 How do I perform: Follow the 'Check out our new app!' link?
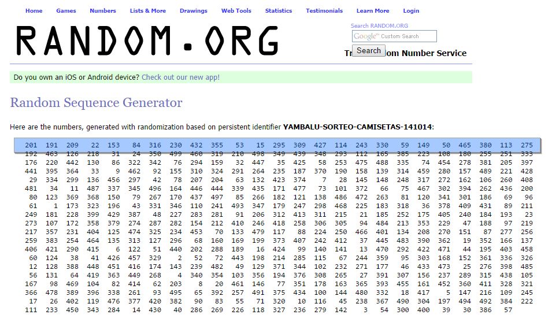pos(180,77)
